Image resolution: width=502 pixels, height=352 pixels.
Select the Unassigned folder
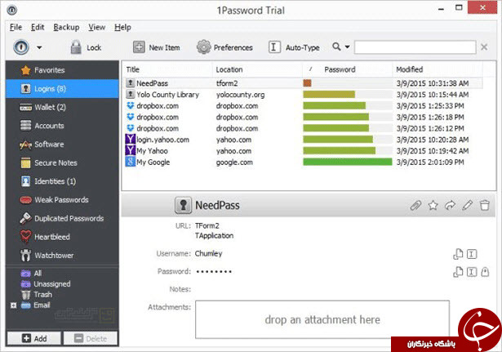(46, 283)
